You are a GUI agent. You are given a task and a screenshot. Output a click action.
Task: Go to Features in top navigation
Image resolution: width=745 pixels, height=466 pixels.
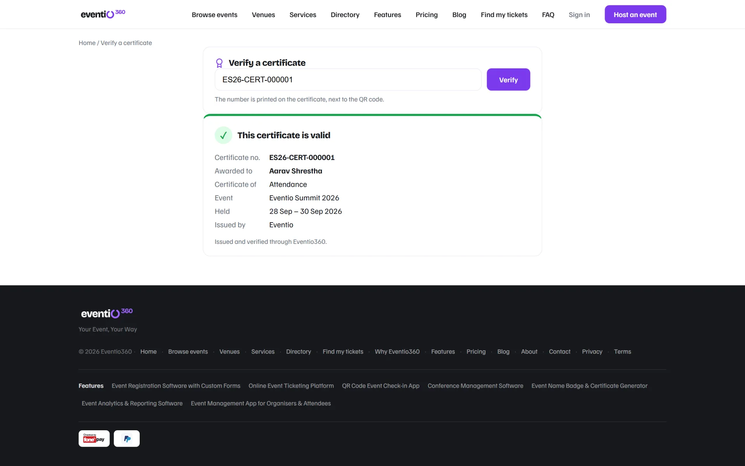[x=388, y=15]
